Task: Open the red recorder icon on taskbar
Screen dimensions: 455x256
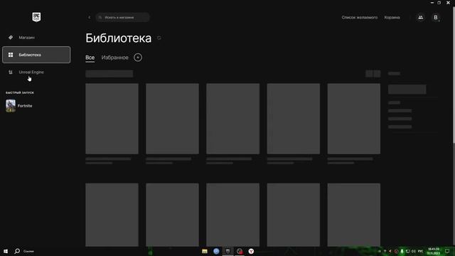Action: pyautogui.click(x=240, y=251)
